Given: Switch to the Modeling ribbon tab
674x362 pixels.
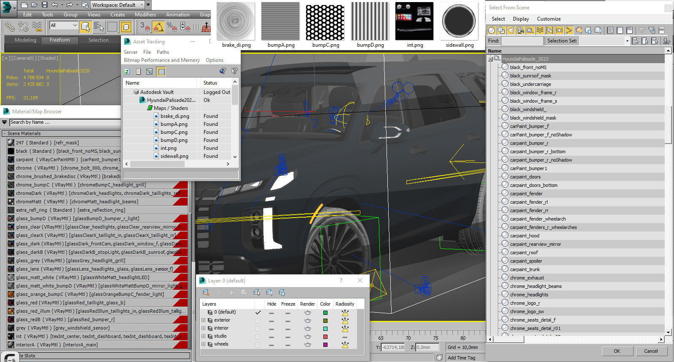Looking at the screenshot, I should click(x=25, y=40).
